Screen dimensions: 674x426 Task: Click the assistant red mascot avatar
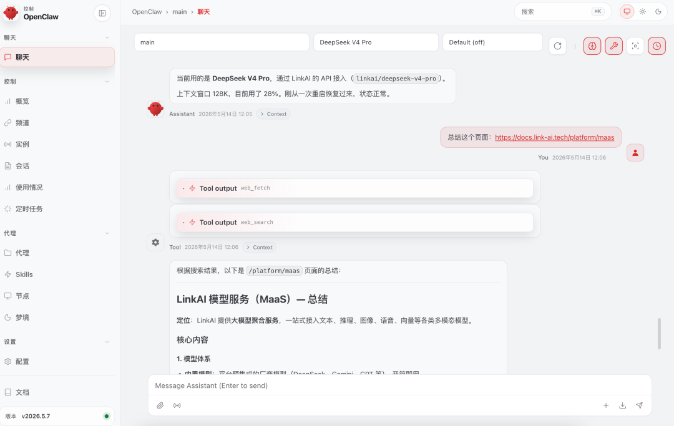coord(155,109)
